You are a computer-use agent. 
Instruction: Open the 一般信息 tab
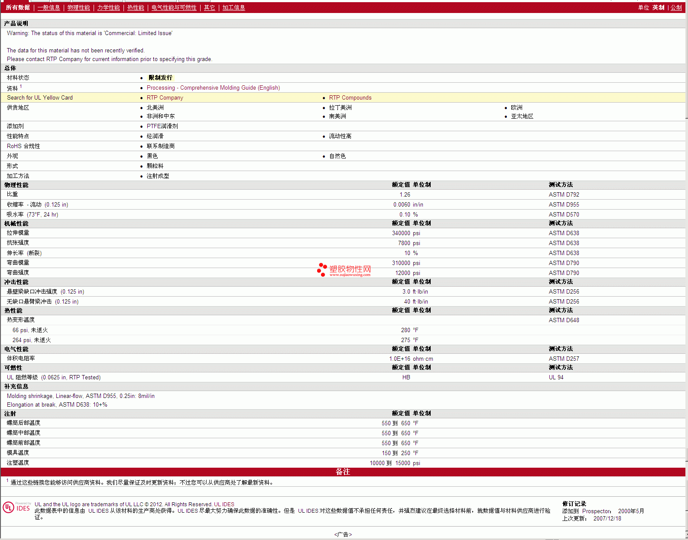tap(49, 8)
